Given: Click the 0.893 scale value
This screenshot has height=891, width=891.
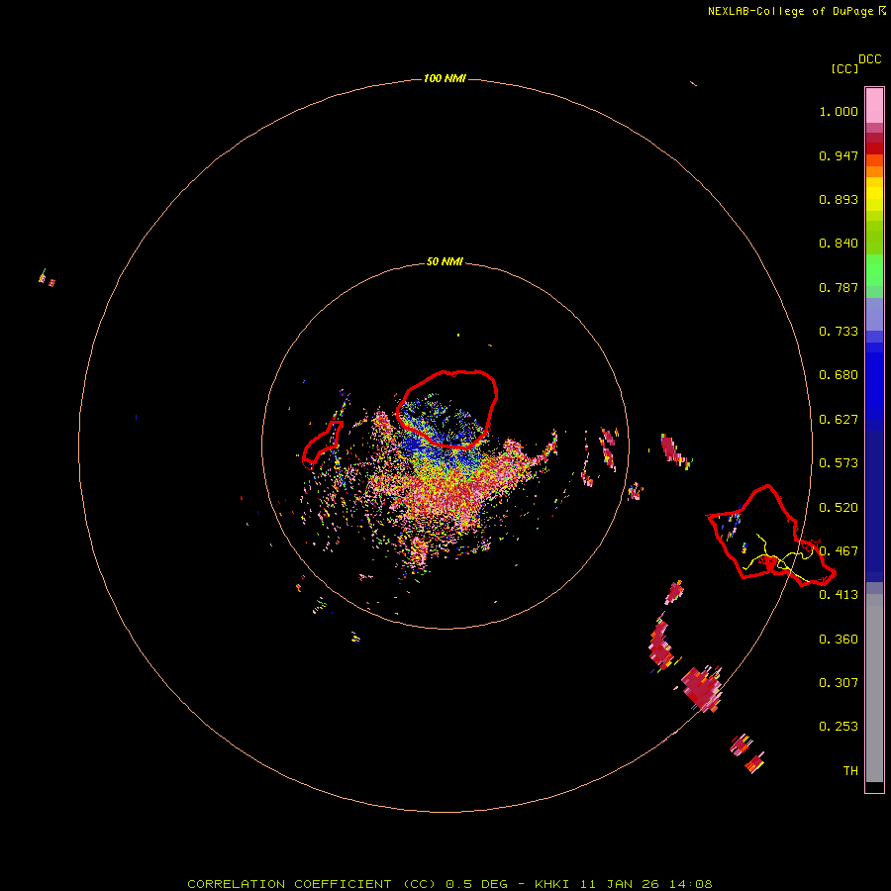Looking at the screenshot, I should tap(839, 199).
